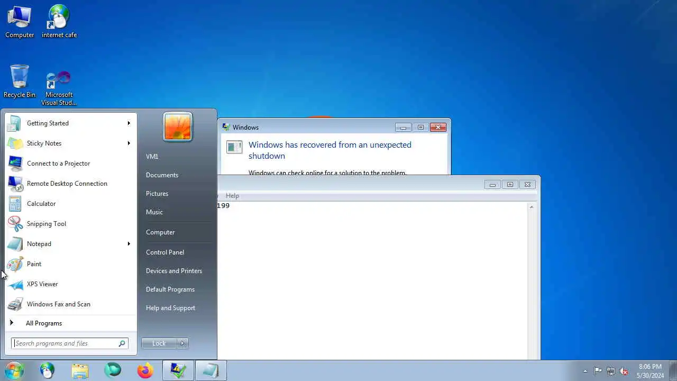Open the Help menu in Notepad

(232, 196)
